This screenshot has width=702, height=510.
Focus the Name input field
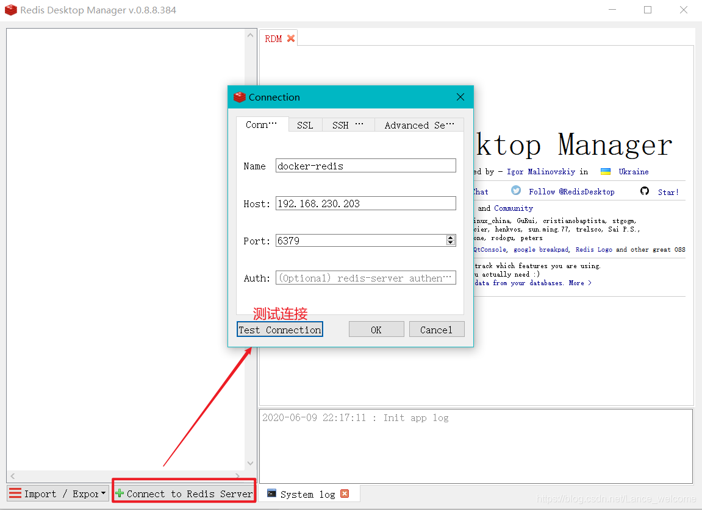[x=366, y=166]
